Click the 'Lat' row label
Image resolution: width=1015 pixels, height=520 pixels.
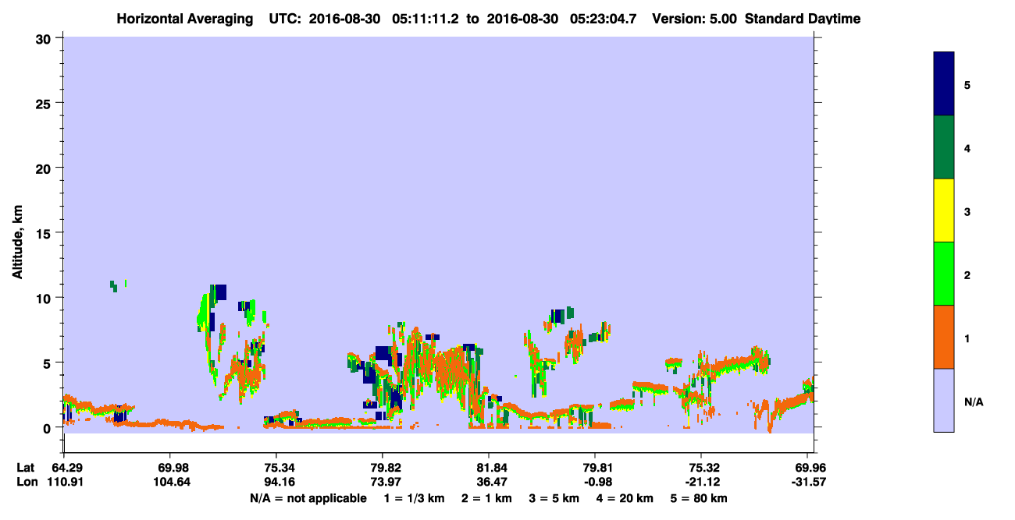pos(26,468)
